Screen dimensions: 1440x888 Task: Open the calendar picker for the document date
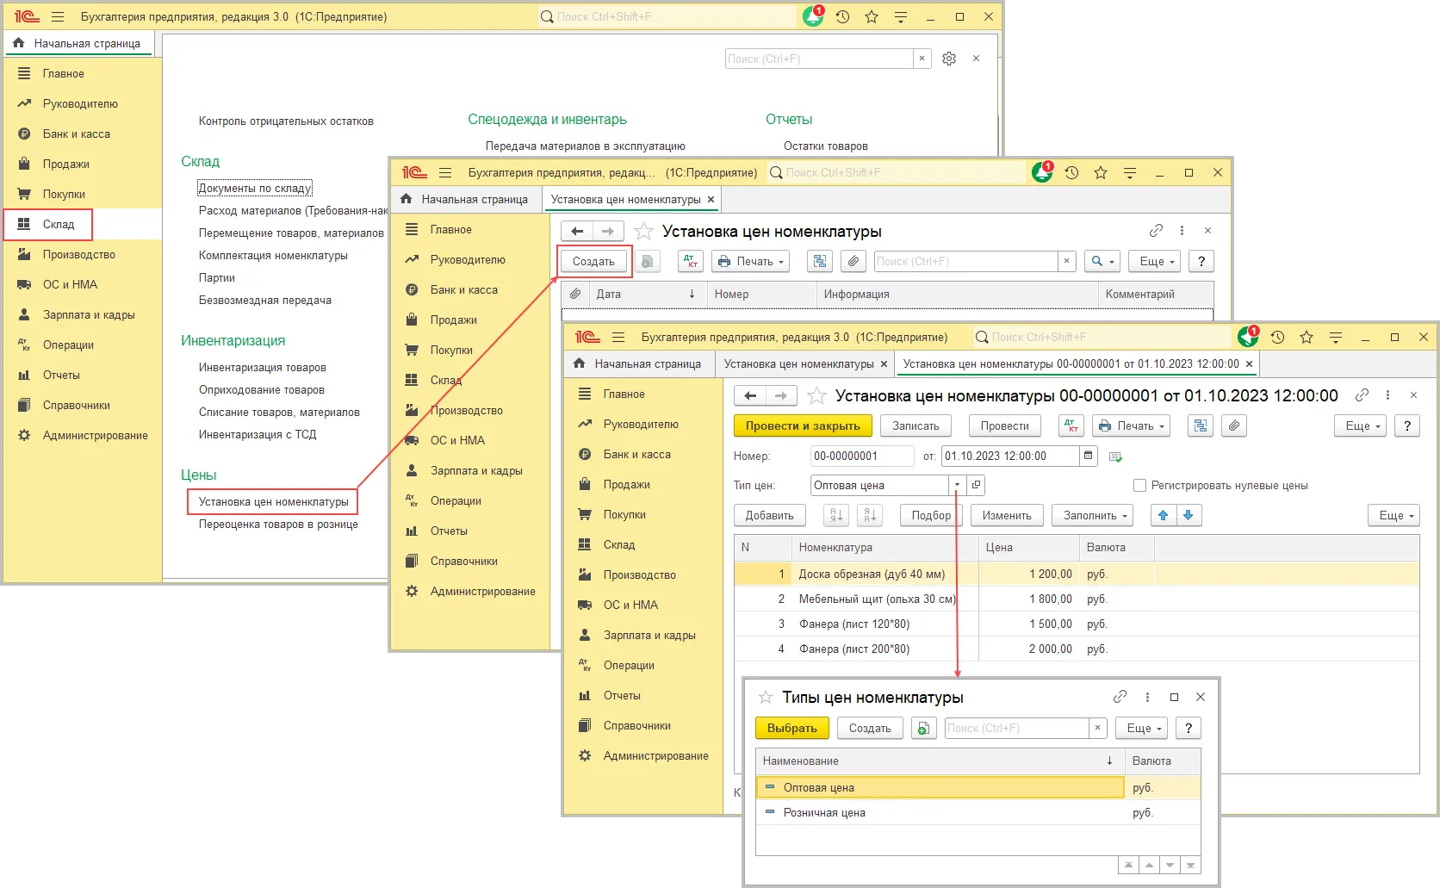pos(1089,456)
